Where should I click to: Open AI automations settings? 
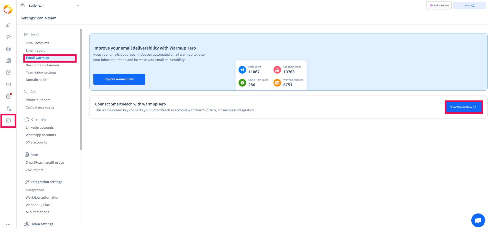[x=37, y=212]
